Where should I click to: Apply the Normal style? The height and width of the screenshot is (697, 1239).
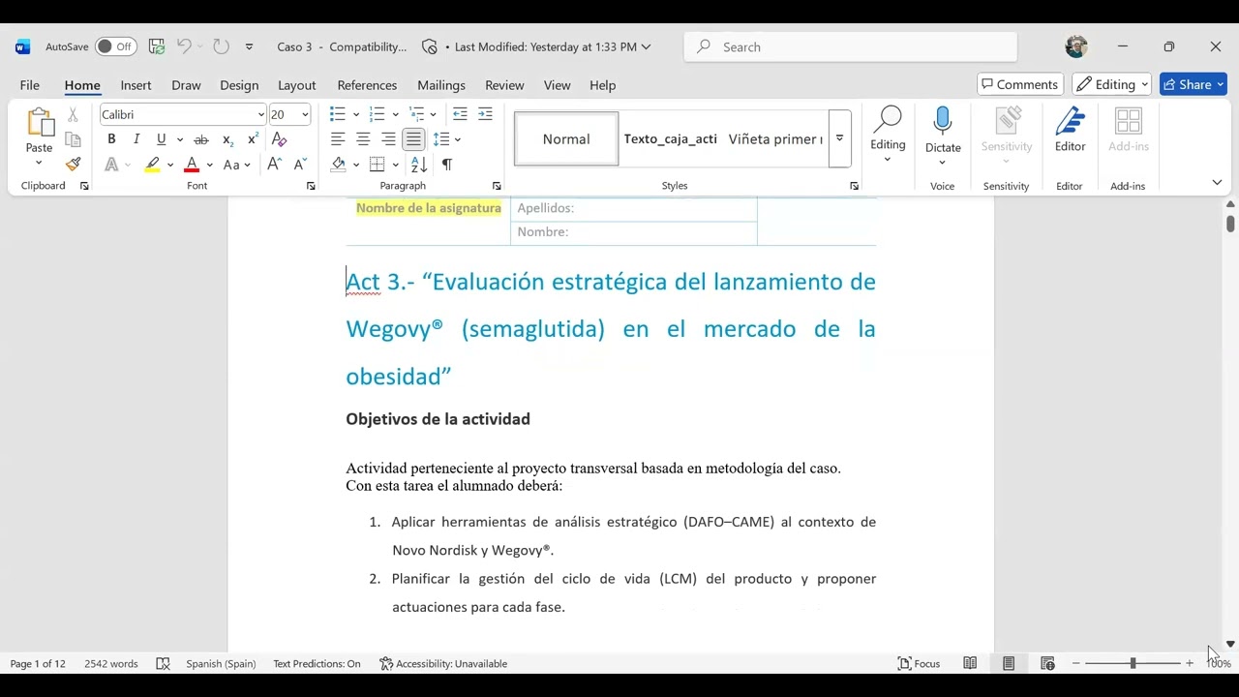(566, 138)
